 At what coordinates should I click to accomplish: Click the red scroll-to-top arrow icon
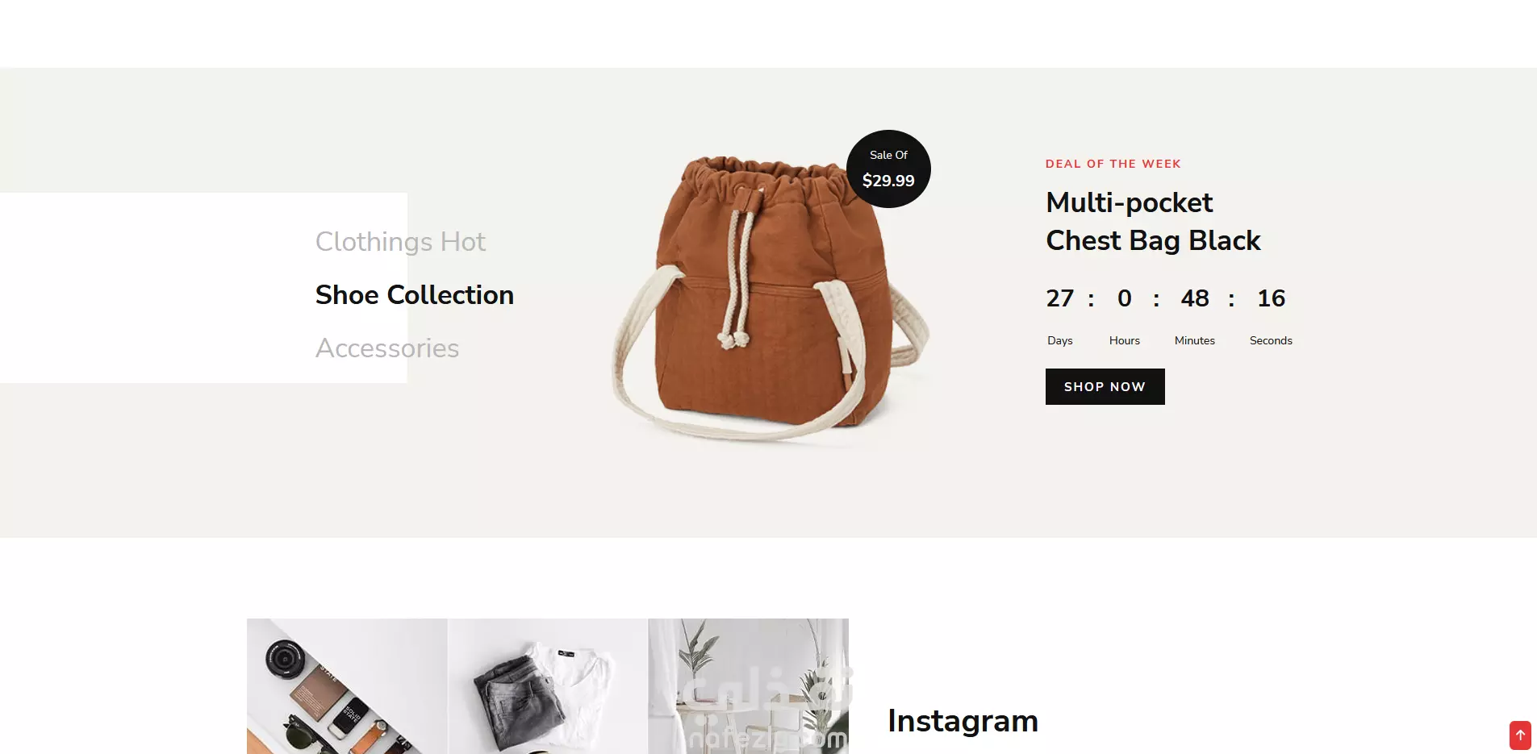1520,735
